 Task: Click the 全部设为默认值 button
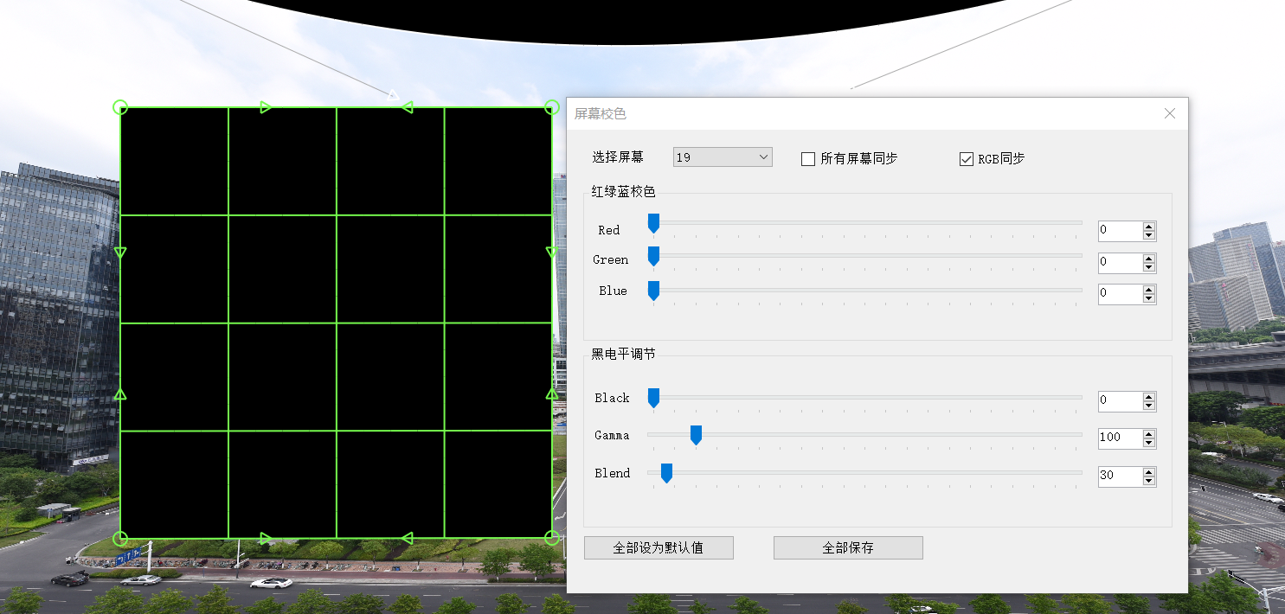[659, 547]
